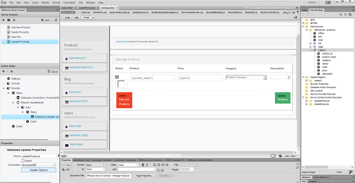355x183 pixels.
Task: Toggle the Output checkbox
Action: (23, 161)
